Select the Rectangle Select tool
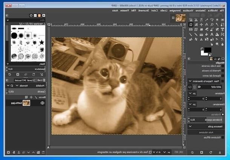Image resolution: width=230 pixels, height=160 pixels. pyautogui.click(x=222, y=20)
